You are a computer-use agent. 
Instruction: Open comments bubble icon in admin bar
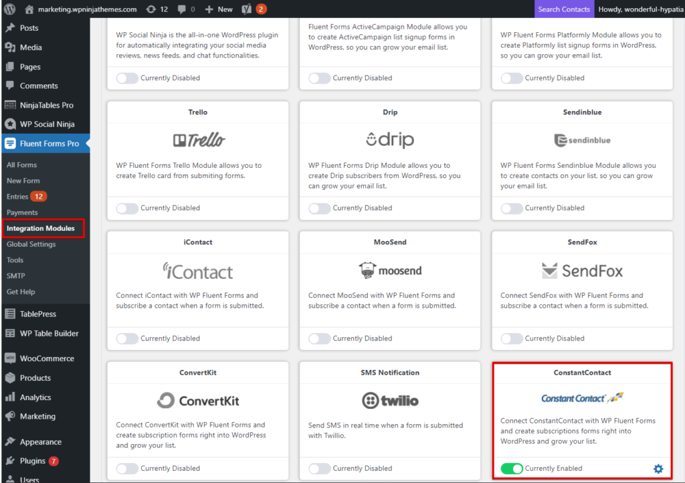[182, 9]
